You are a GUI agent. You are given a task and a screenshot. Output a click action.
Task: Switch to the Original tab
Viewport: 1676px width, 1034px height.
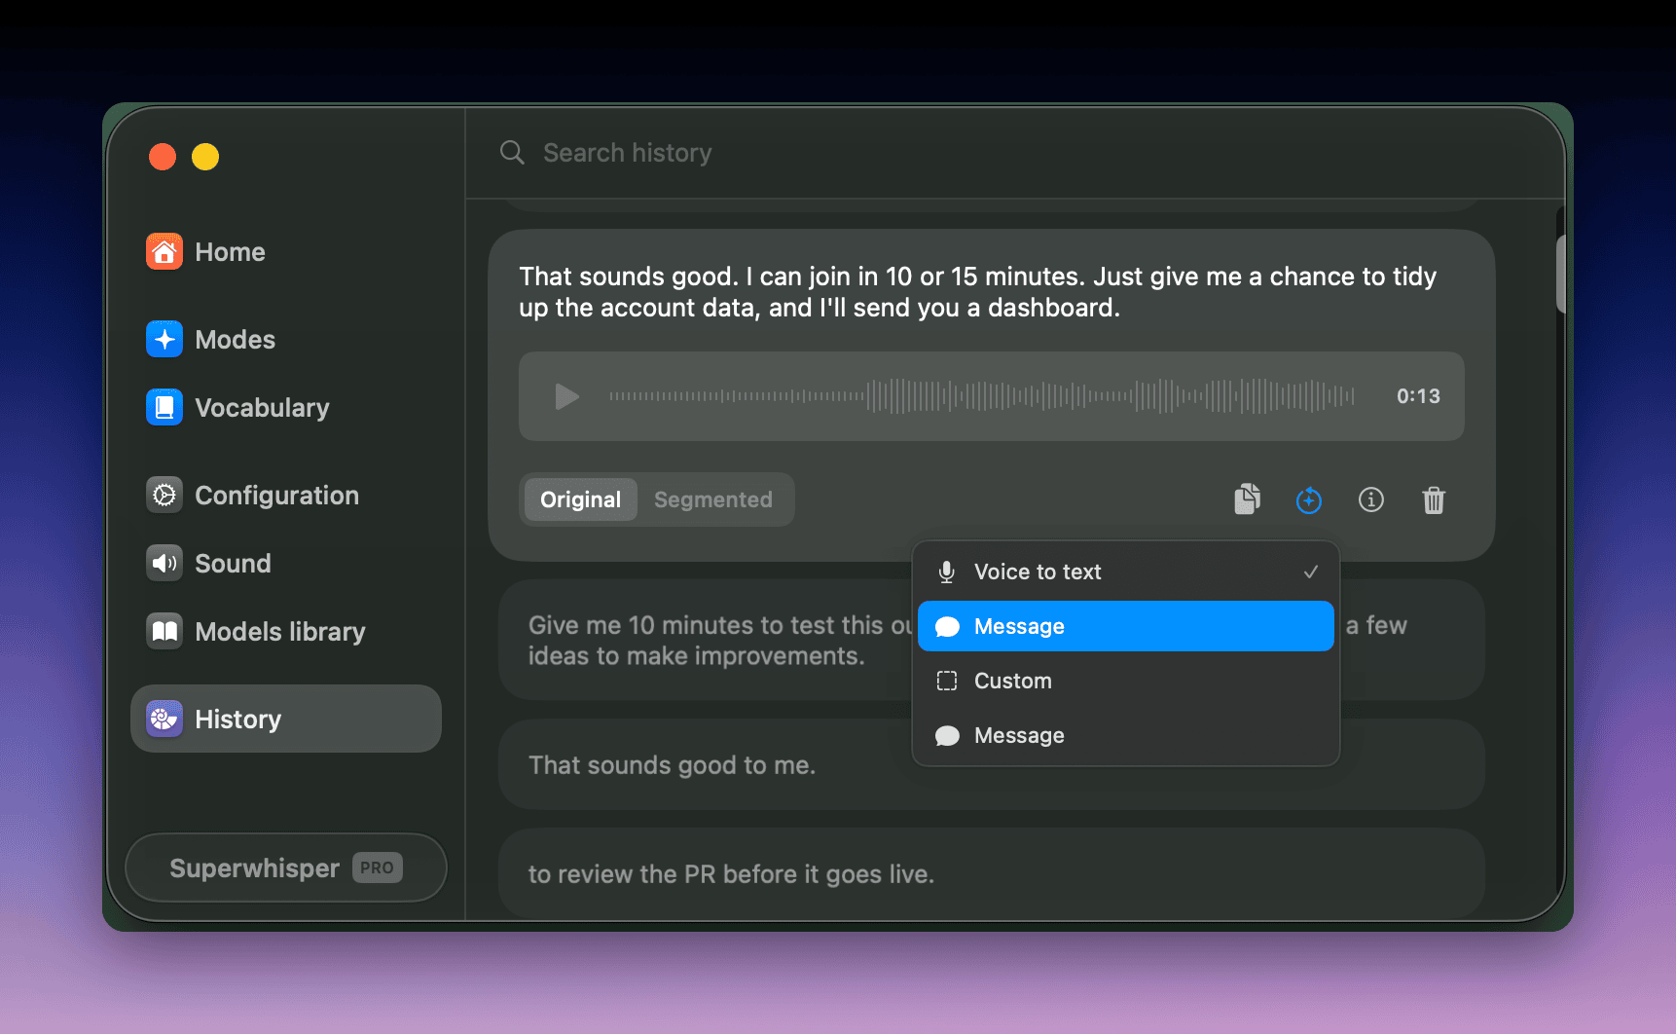coord(581,499)
